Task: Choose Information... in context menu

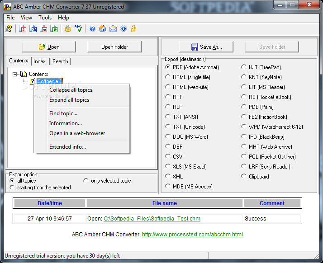Action: point(81,123)
